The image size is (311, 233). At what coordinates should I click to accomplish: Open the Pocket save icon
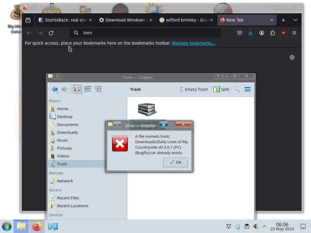240,33
